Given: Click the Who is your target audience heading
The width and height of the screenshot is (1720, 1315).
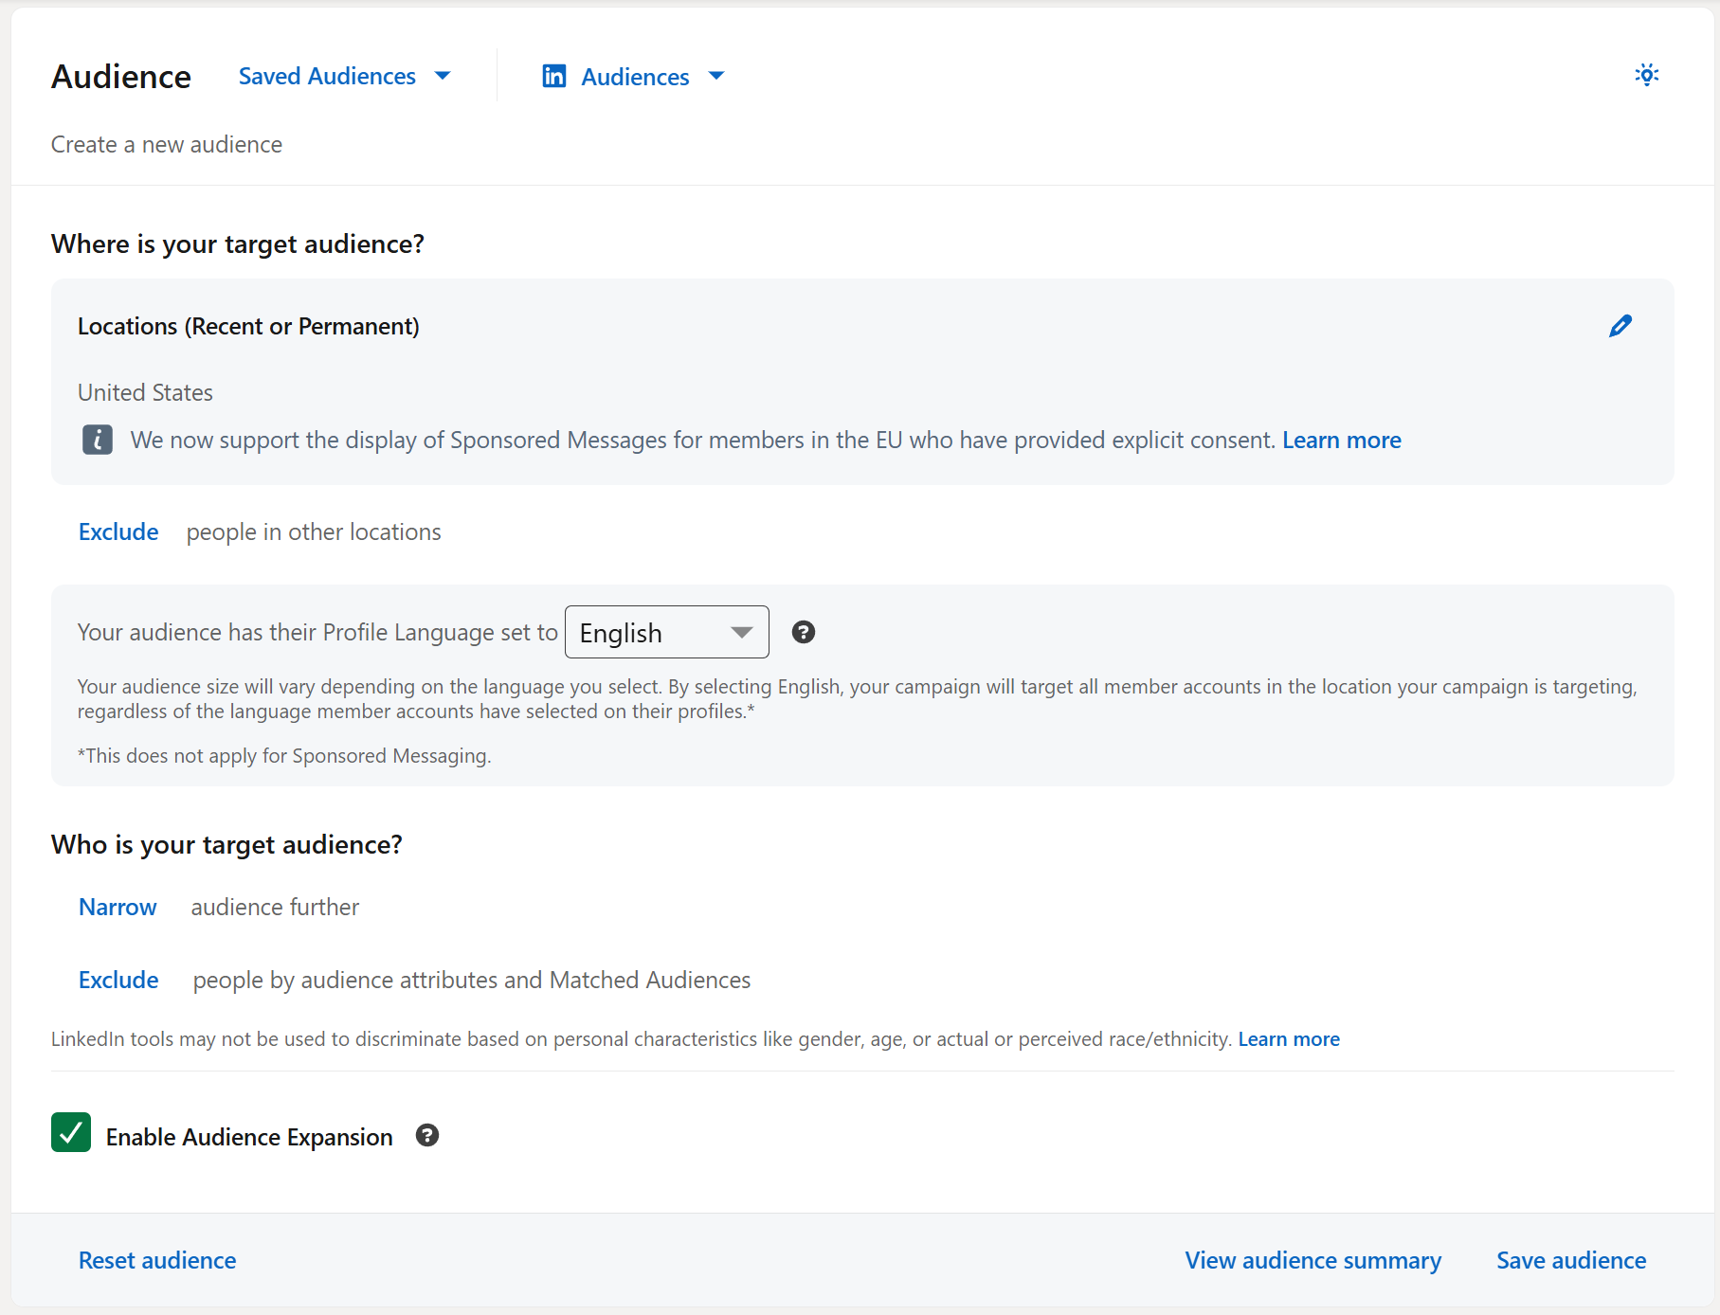Looking at the screenshot, I should 226,844.
